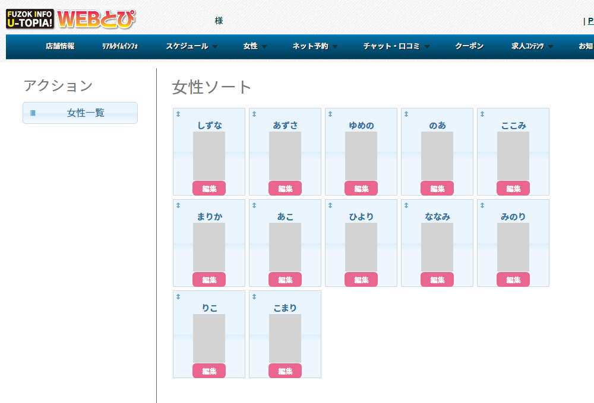Open the 店舗情報 menu item
Screen dimensions: 594x403
point(60,46)
